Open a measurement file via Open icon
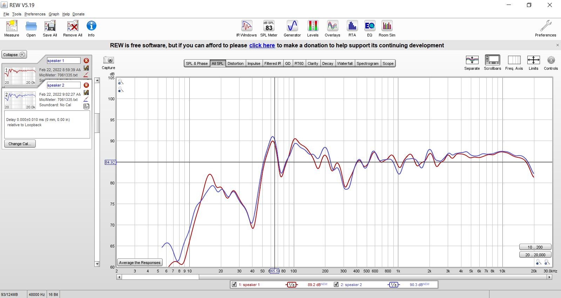The width and height of the screenshot is (561, 298). point(31,28)
